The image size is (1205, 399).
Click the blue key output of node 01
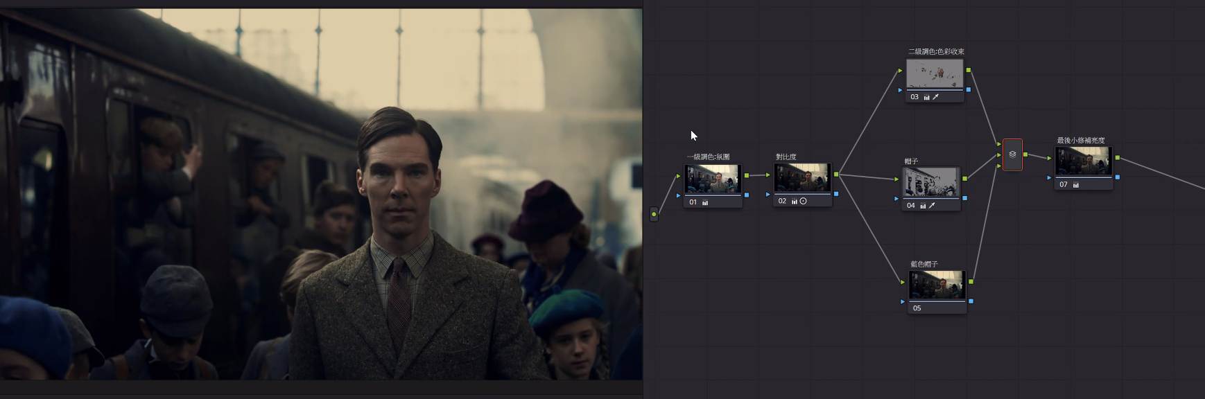coord(747,195)
